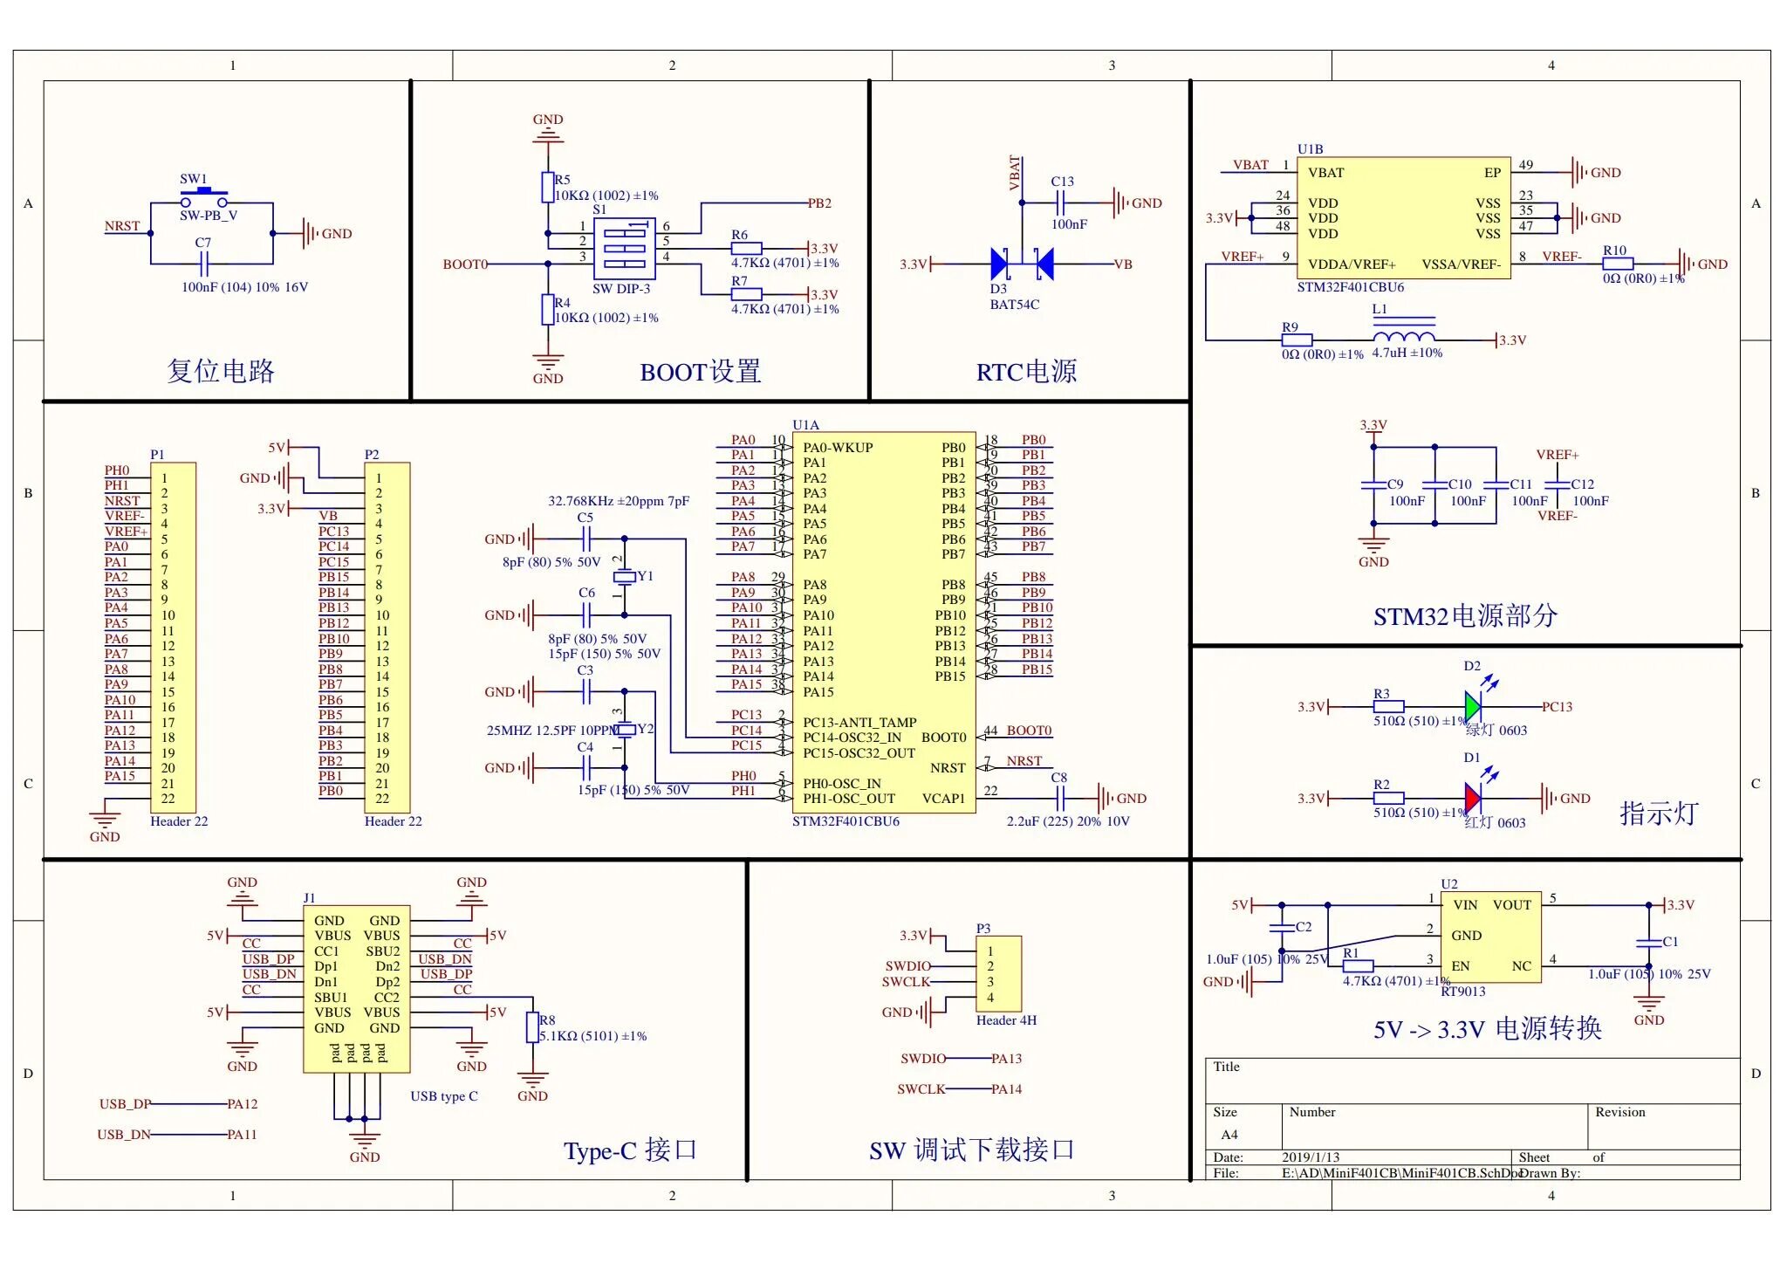Click the '复位电路' section title
The image size is (1787, 1263).
point(221,371)
